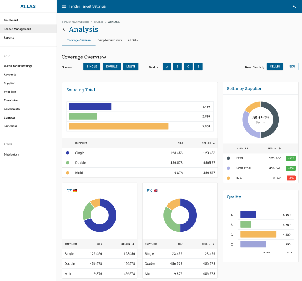Click the UK flag icon
Image resolution: width=302 pixels, height=281 pixels.
156,191
